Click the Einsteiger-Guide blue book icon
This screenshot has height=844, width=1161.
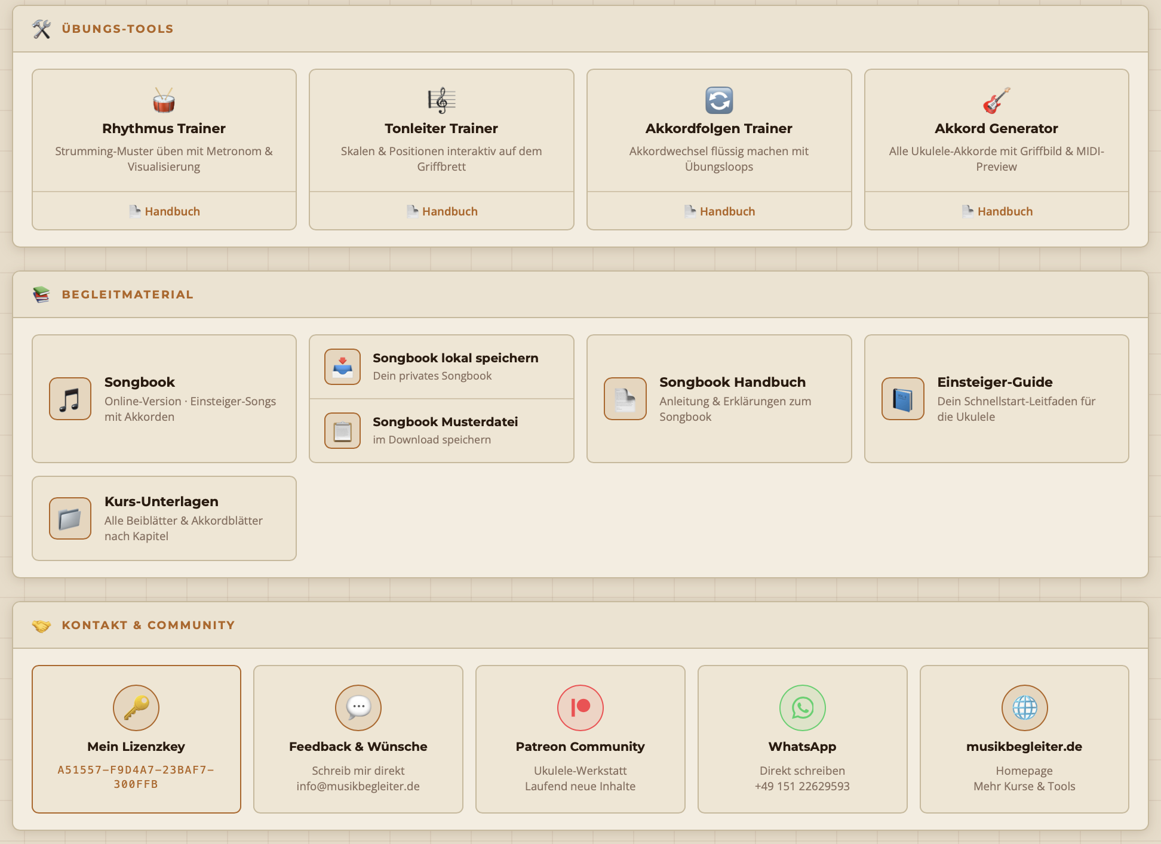point(902,399)
